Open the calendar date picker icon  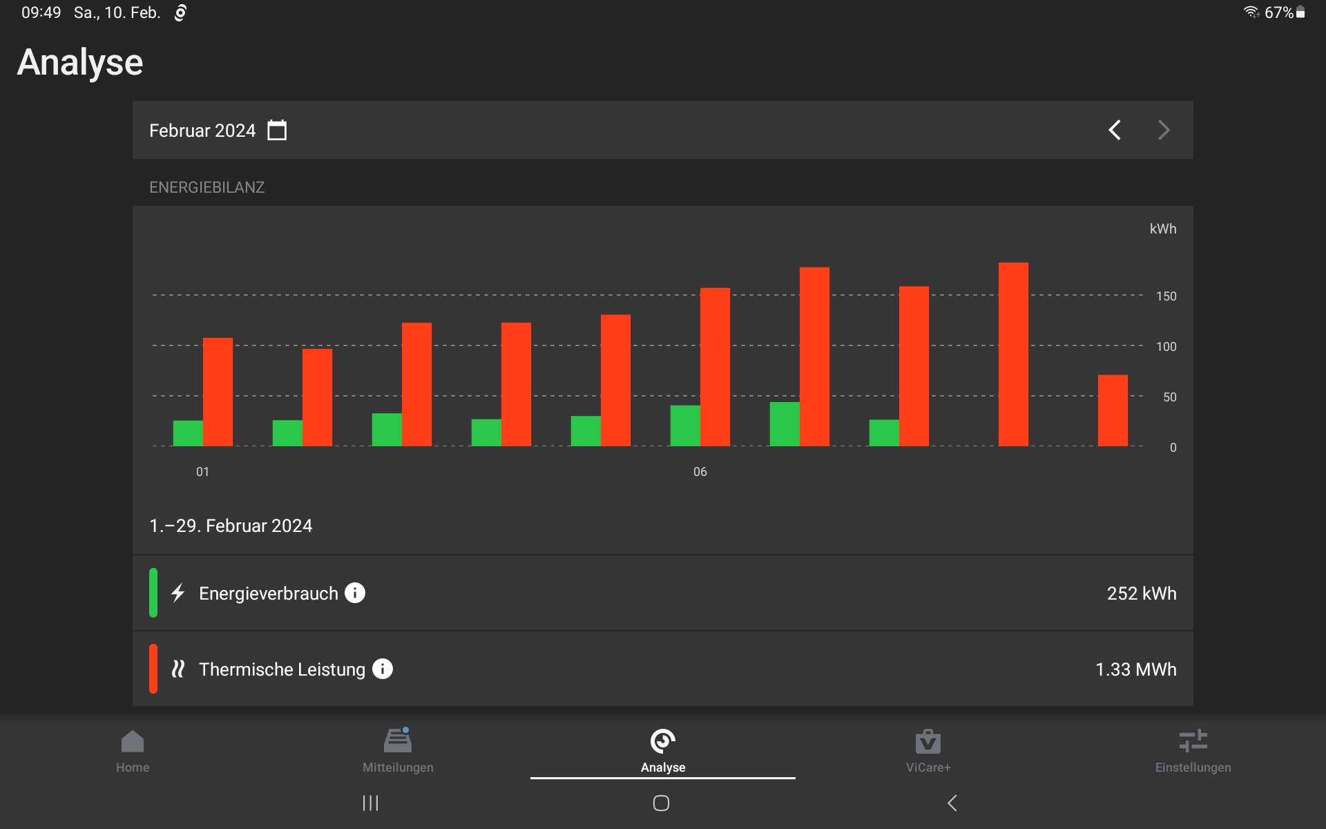point(277,130)
